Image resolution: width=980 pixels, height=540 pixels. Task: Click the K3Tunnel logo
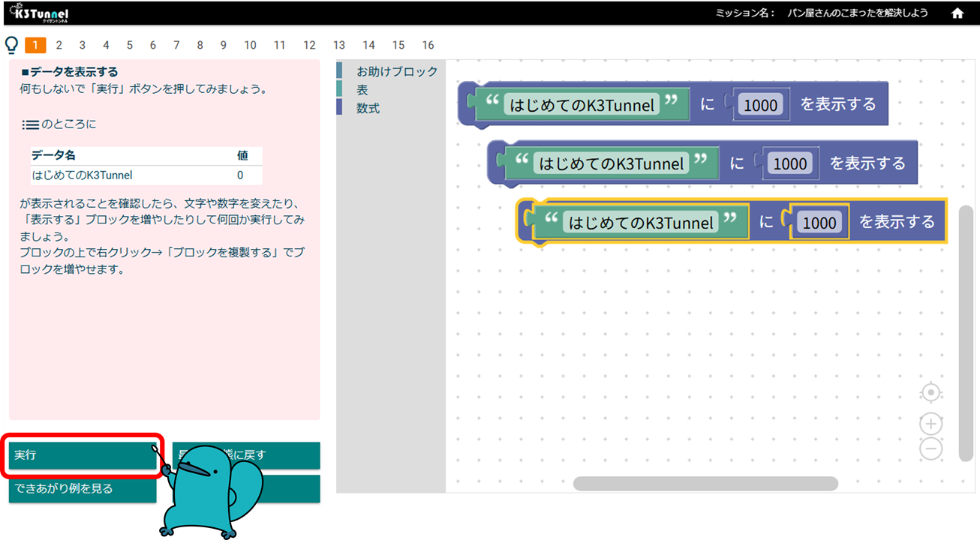pyautogui.click(x=38, y=13)
